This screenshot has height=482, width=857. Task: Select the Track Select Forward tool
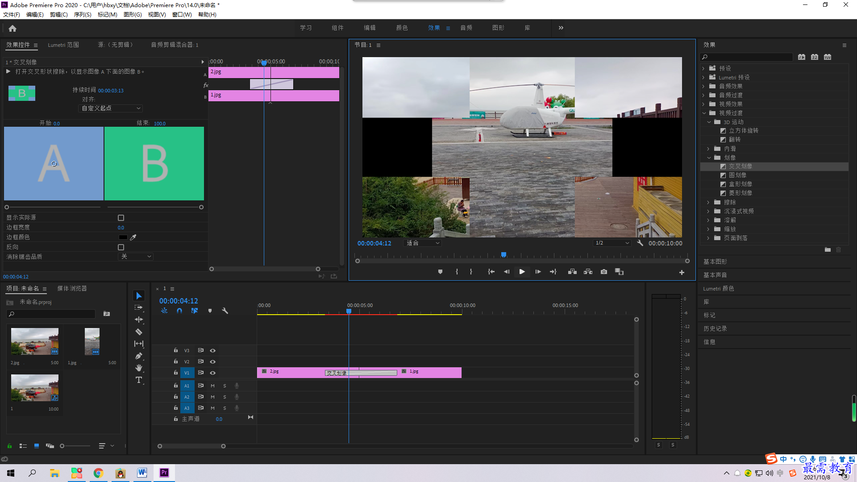point(139,307)
